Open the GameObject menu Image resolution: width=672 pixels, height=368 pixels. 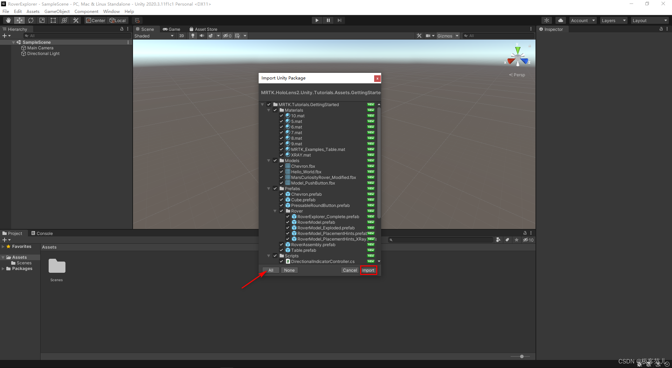[x=57, y=11]
